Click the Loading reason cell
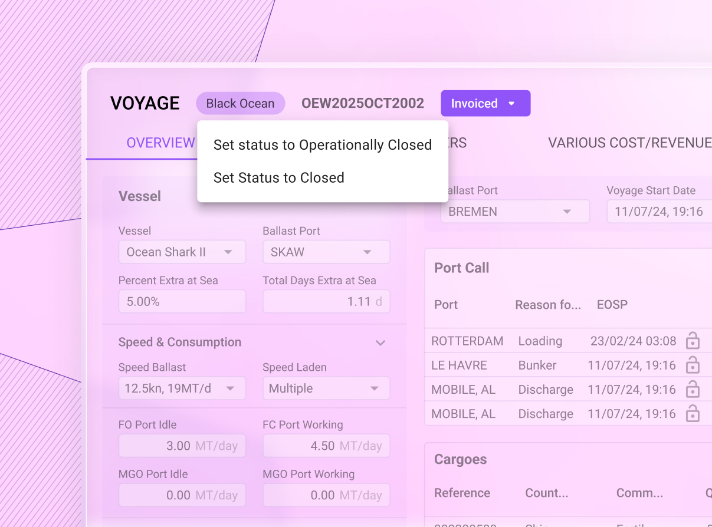This screenshot has width=712, height=527. coord(540,341)
